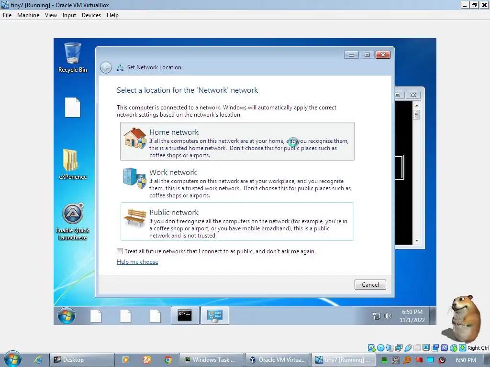Click VirtualBox display indicator icon
This screenshot has width=490, height=367.
pyautogui.click(x=426, y=348)
